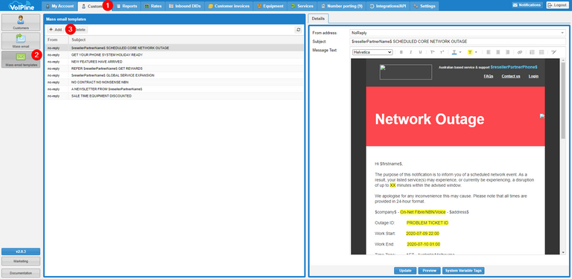Image resolution: width=572 pixels, height=279 pixels.
Task: Switch to the Reports tab
Action: tap(127, 6)
